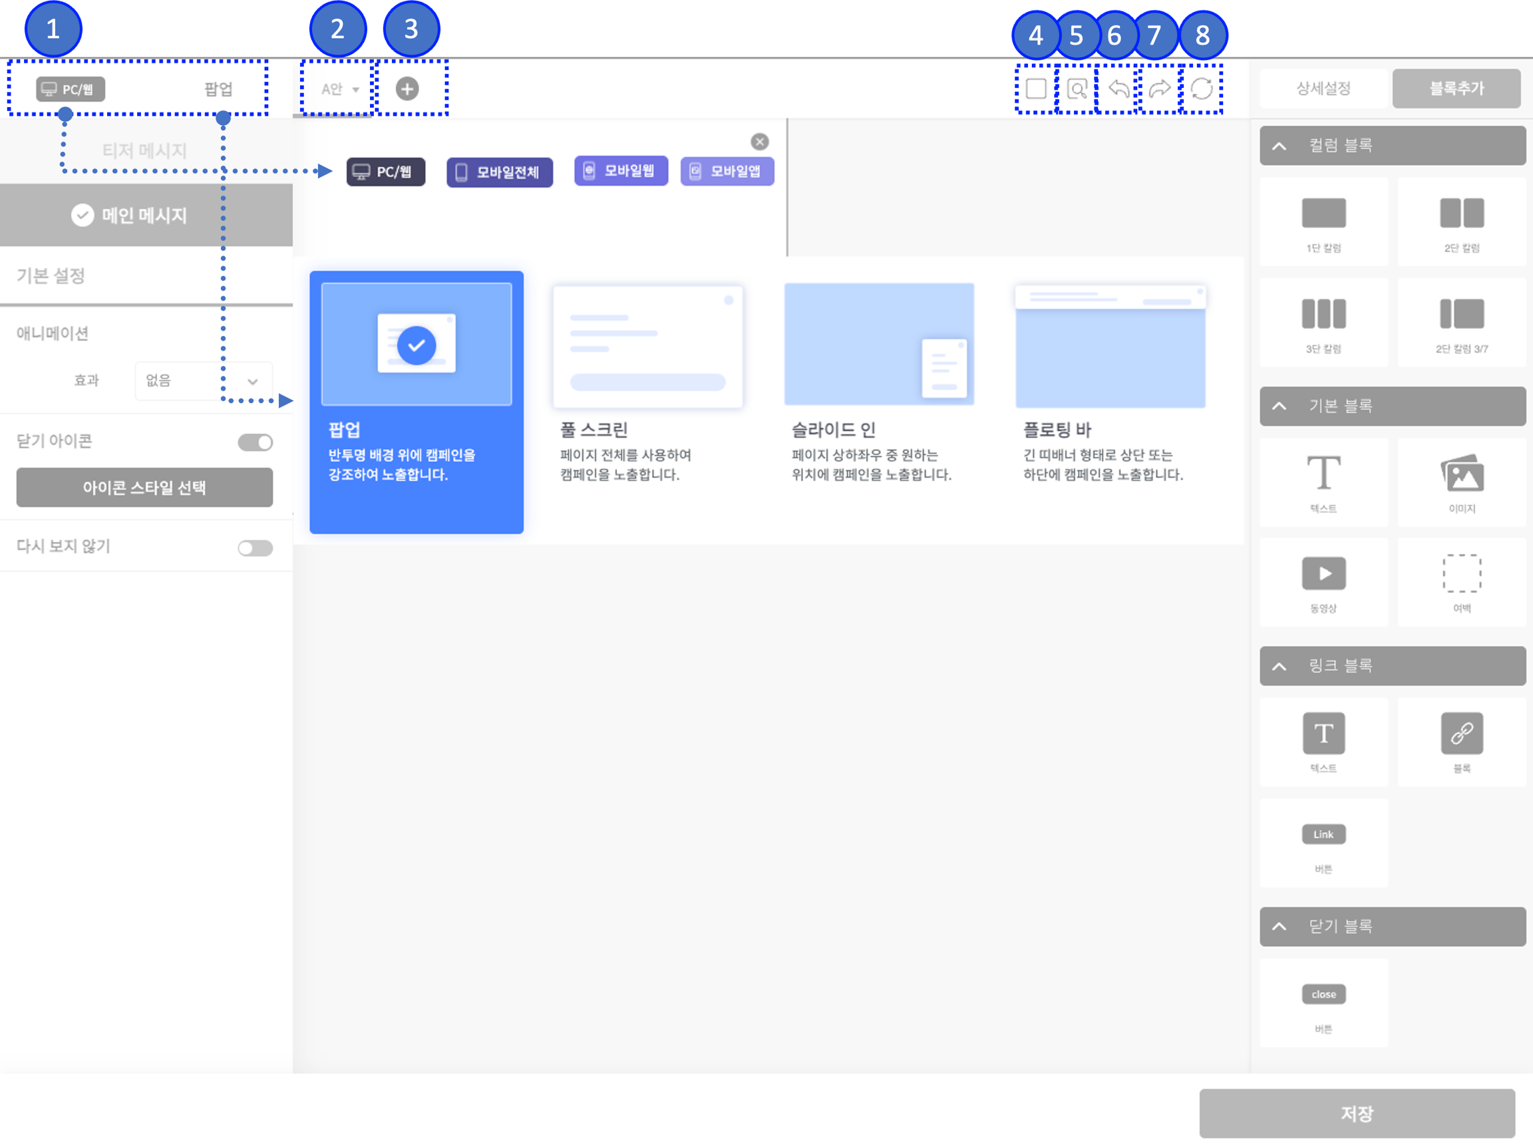Click the 아이콘 스타일 선택 button

coord(145,487)
